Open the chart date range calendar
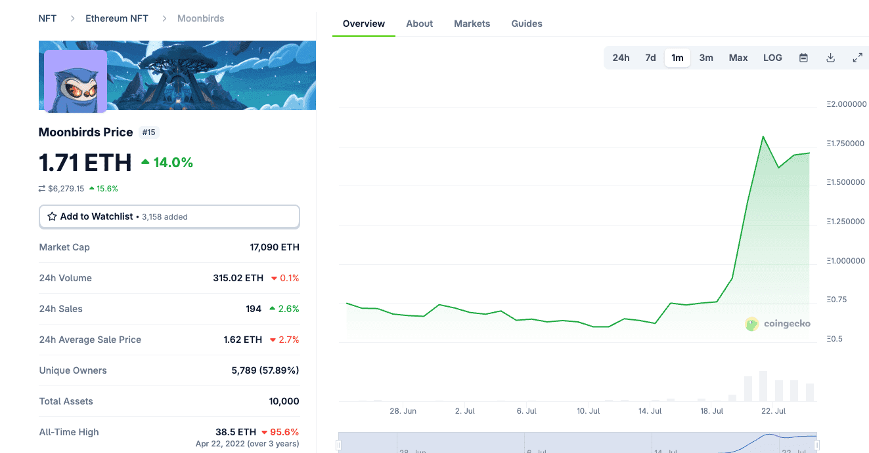This screenshot has width=869, height=453. click(x=803, y=58)
